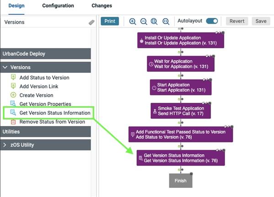
Task: Remove the Finish node with its X
Action: (191, 174)
